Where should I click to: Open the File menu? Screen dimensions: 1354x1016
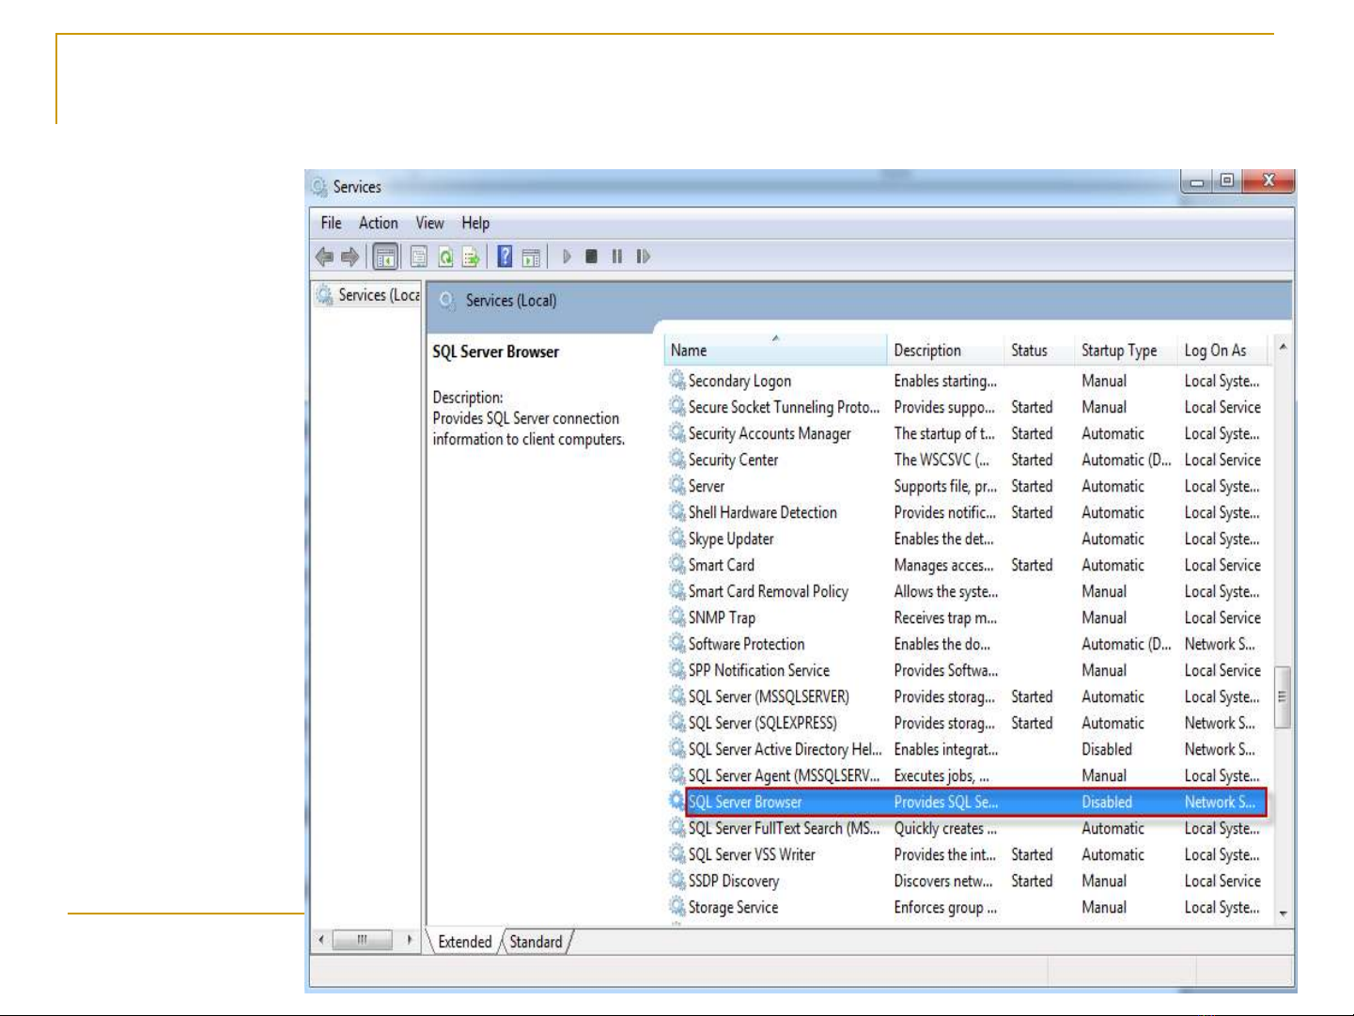(331, 223)
